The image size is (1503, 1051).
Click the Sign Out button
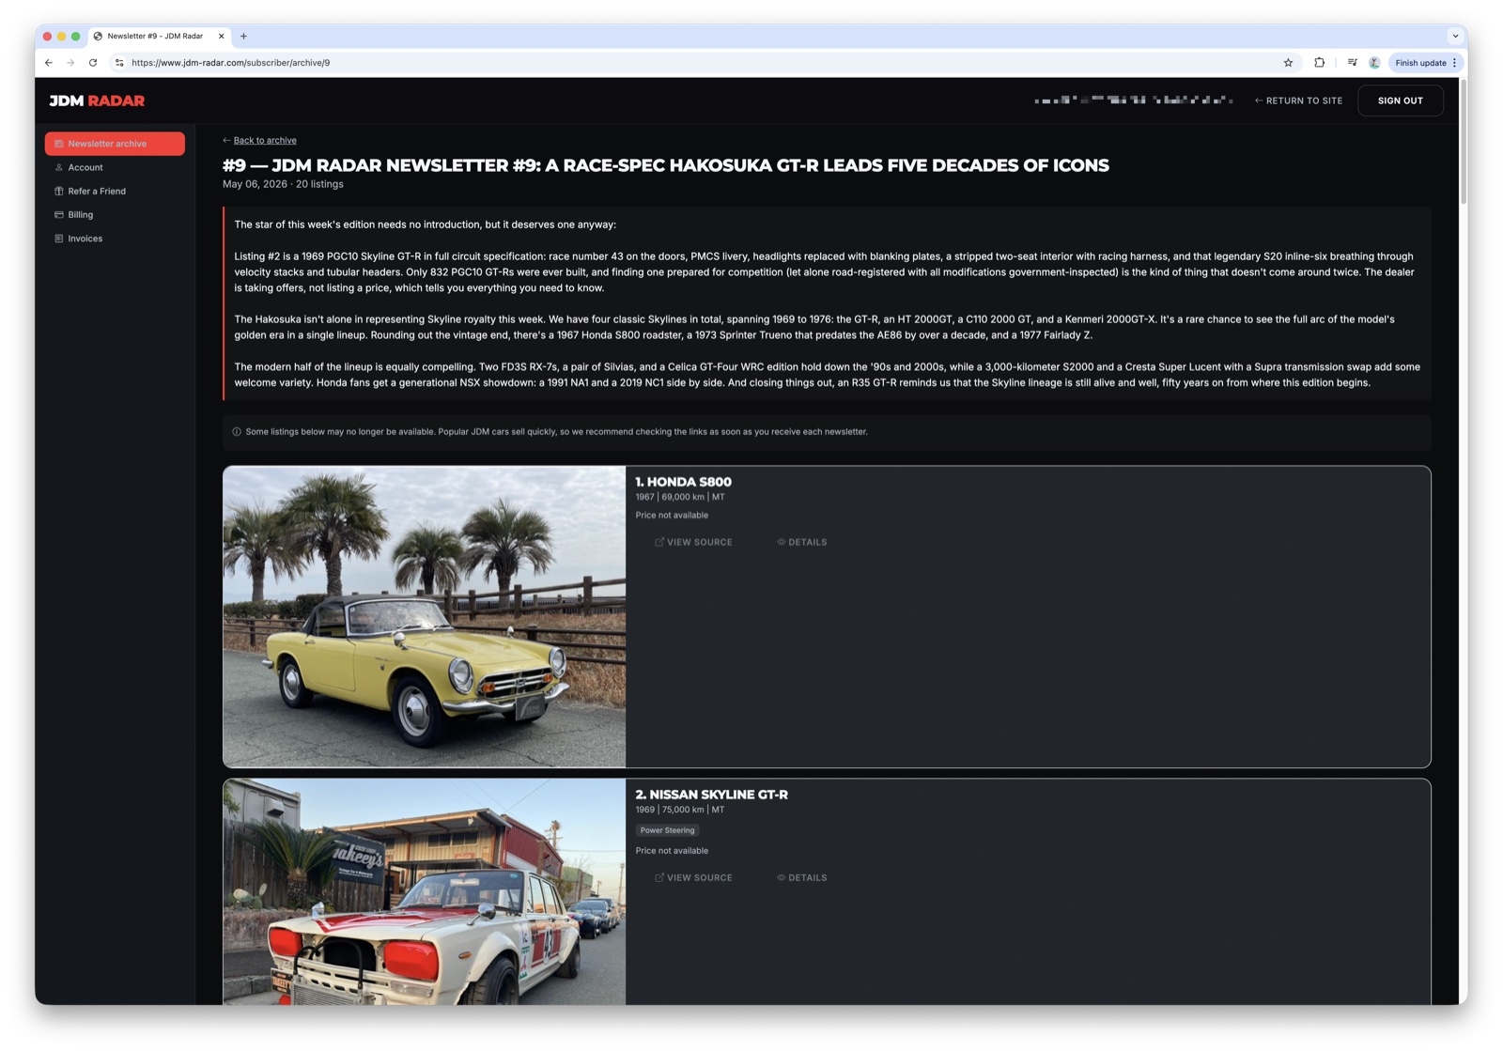[1400, 100]
